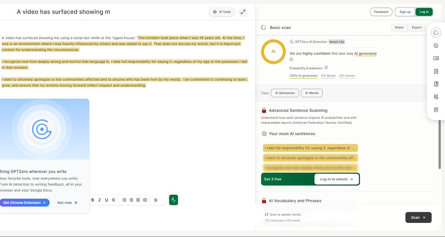Click the 'AI Vocabulary and Phrases' heading
Image resolution: width=445 pixels, height=237 pixels.
295,201
